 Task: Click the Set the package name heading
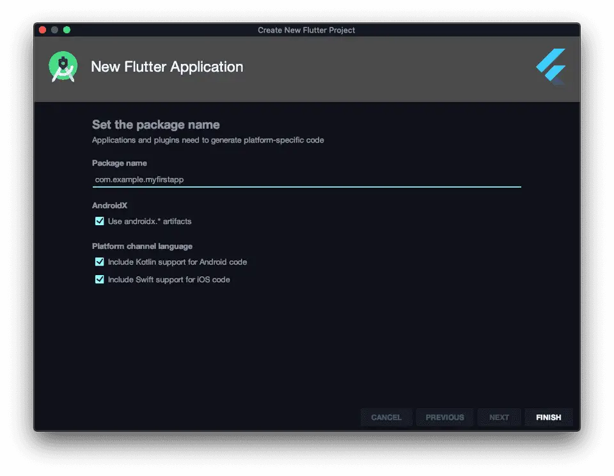pyautogui.click(x=155, y=125)
